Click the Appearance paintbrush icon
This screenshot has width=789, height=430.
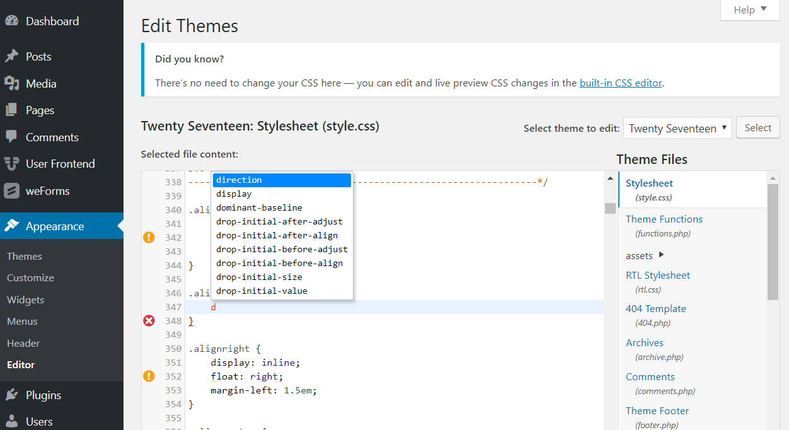coord(11,226)
